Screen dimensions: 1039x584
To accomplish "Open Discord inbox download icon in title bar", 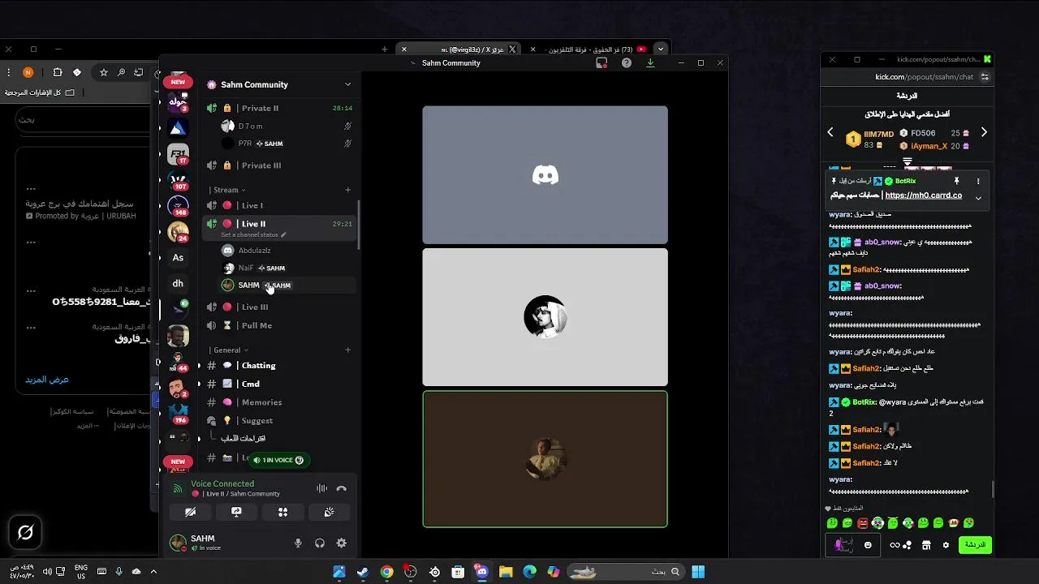I will pyautogui.click(x=649, y=62).
